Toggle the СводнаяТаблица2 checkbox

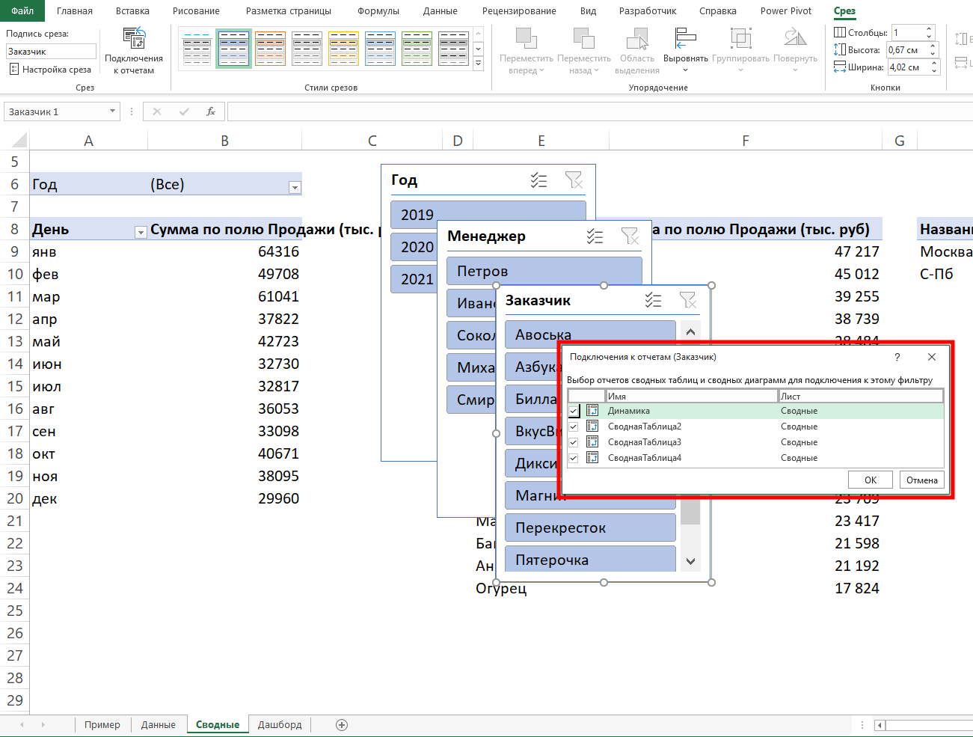[574, 426]
